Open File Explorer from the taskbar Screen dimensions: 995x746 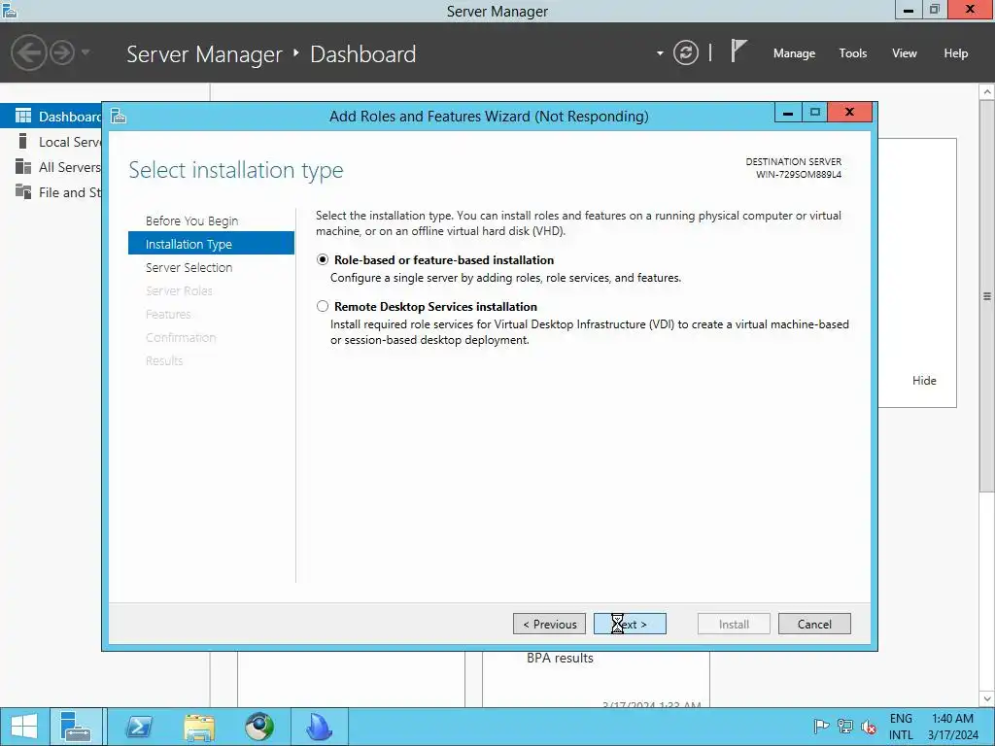point(199,727)
